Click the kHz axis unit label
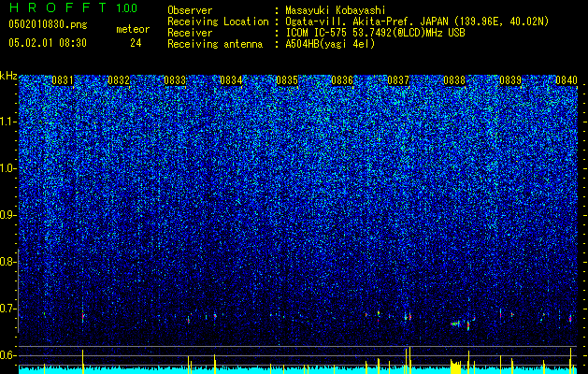Image resolution: width=588 pixels, height=374 pixels. (x=8, y=76)
